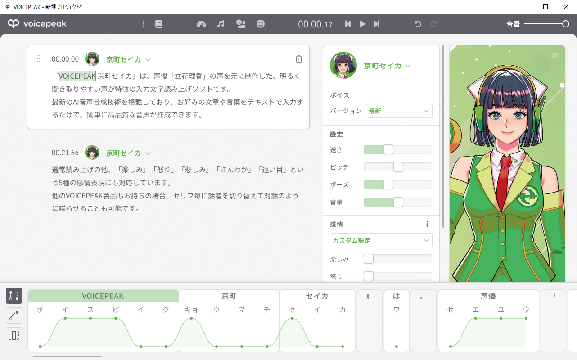Open the カスタム設定 emotion preset dropdown

click(381, 240)
